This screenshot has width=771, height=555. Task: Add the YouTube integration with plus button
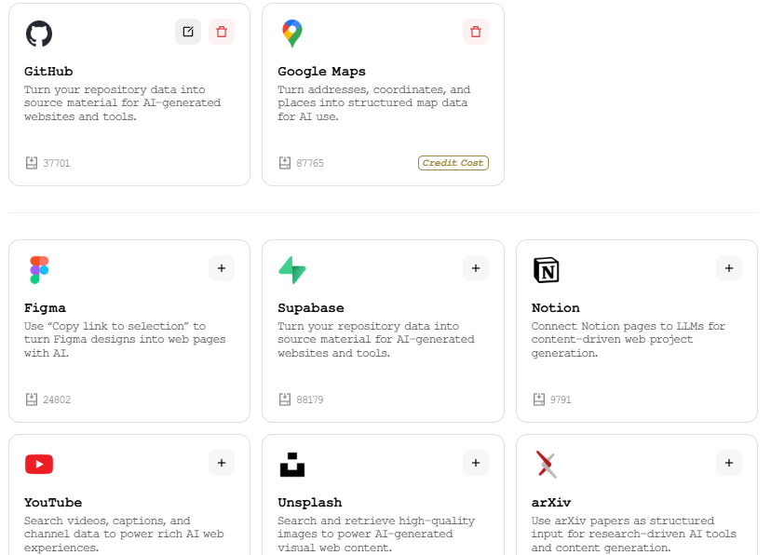pos(222,463)
